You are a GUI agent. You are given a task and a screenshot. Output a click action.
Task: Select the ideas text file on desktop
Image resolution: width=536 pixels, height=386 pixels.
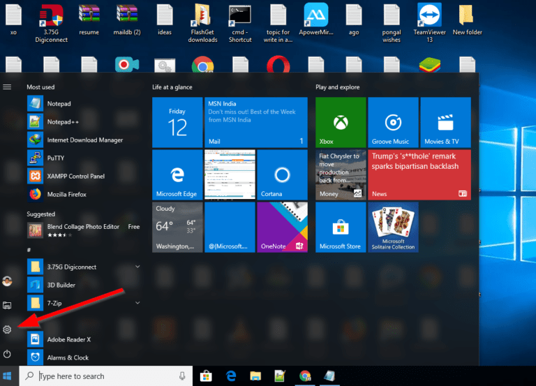[165, 20]
